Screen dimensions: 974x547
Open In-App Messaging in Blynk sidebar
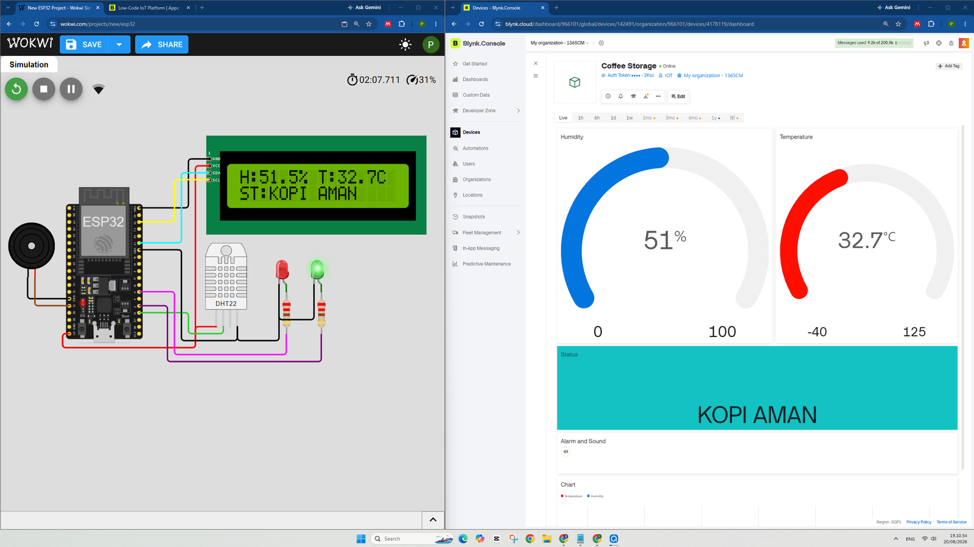coord(481,248)
